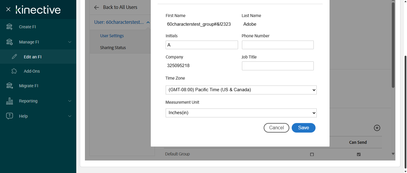Close the sidebar with the X icon
Image resolution: width=407 pixels, height=173 pixels.
(8, 9)
